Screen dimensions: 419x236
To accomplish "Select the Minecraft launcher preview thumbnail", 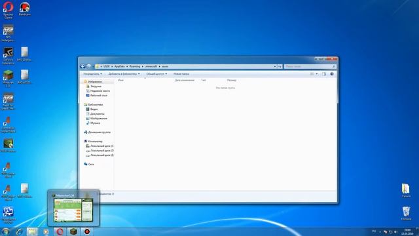I will 73,208.
